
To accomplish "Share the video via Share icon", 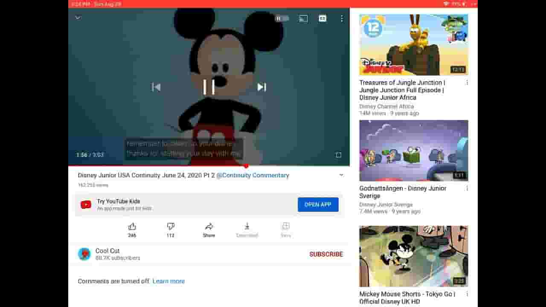I will [209, 226].
